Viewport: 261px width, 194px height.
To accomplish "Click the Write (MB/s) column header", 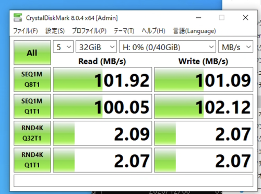I will 203,61.
